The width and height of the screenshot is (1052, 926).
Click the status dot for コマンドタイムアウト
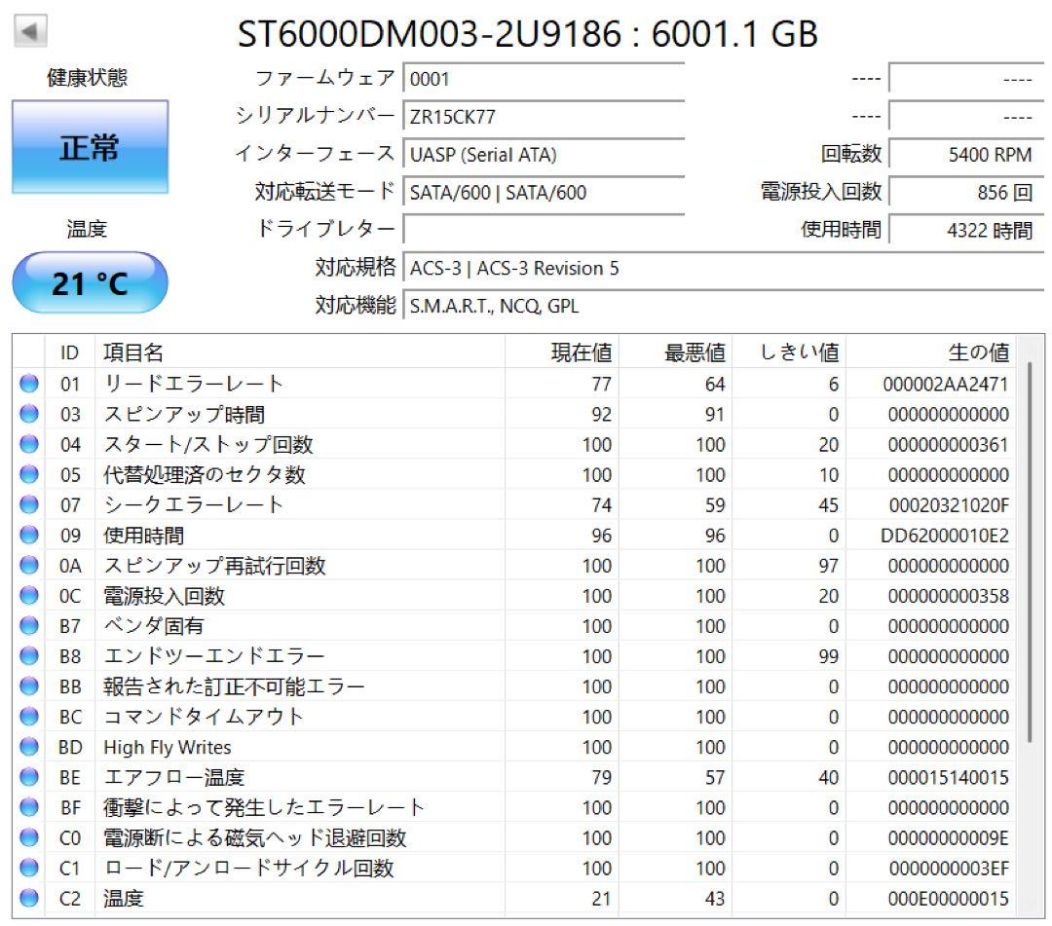30,717
